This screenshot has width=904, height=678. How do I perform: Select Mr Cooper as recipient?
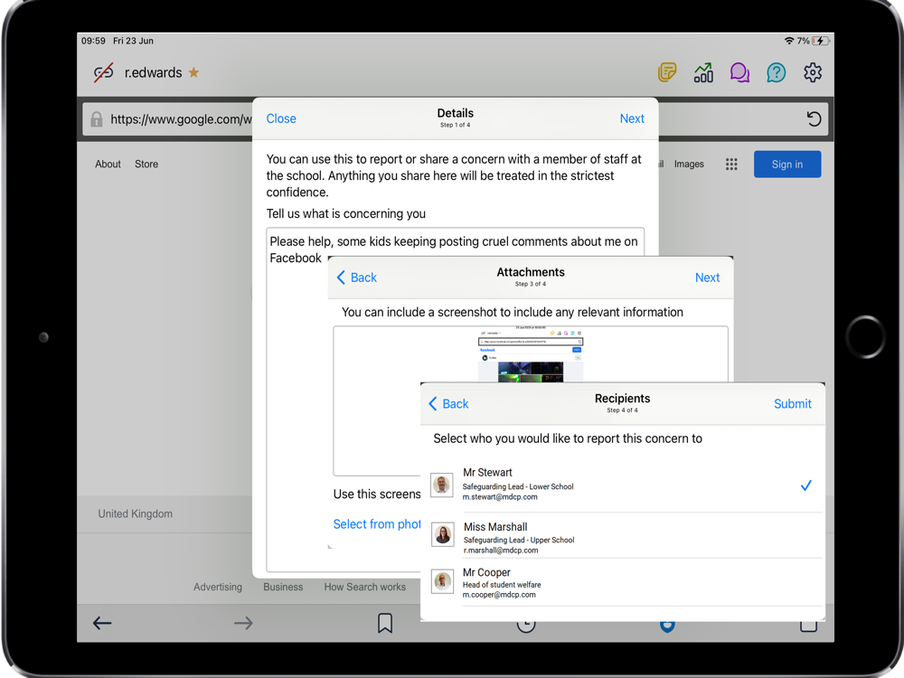[x=627, y=582]
